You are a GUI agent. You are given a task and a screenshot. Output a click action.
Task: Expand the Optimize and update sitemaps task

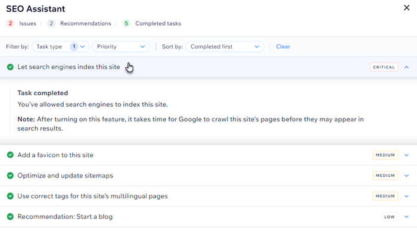[x=406, y=176]
